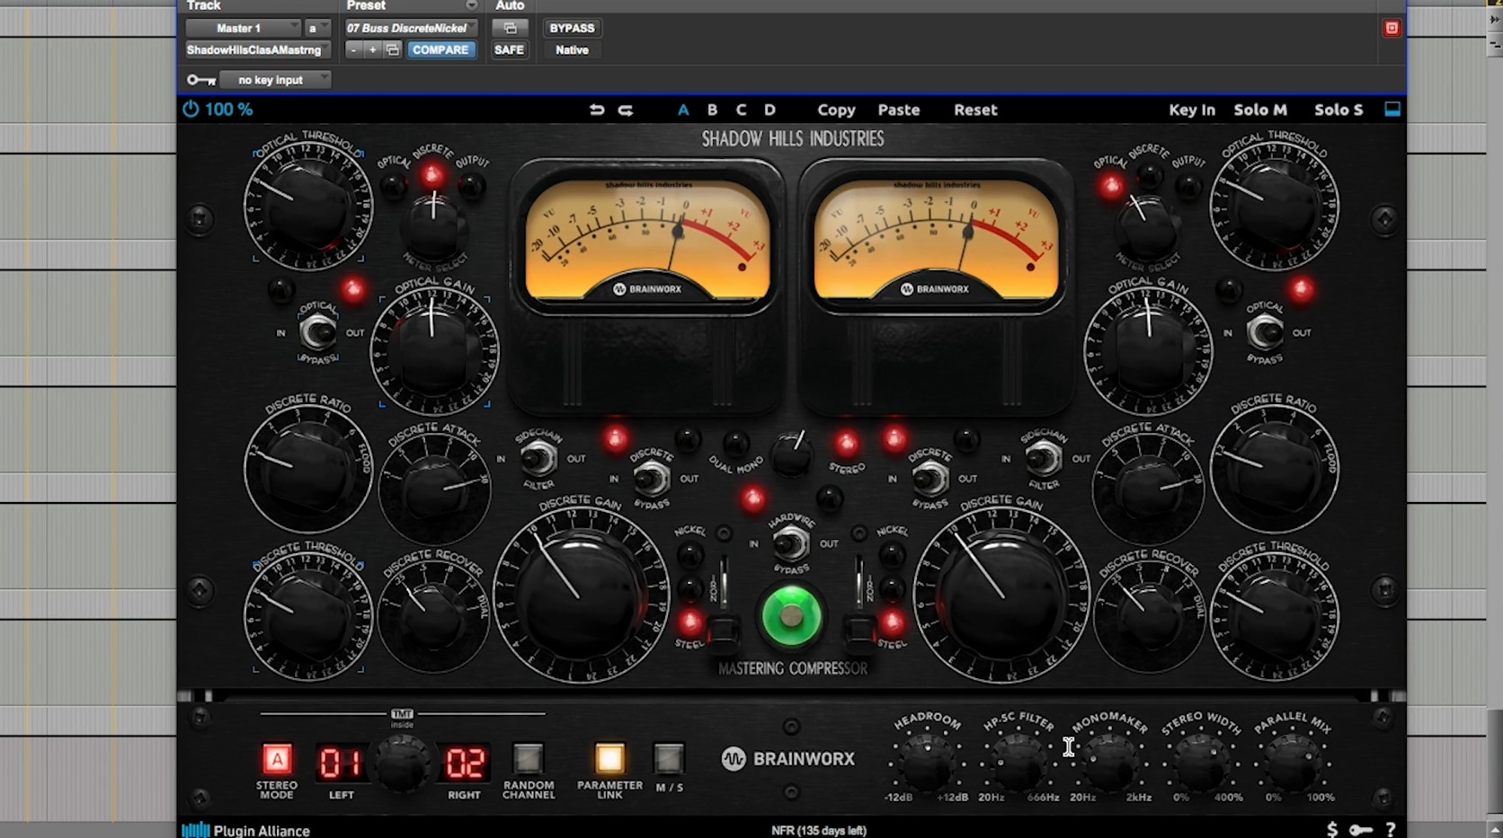This screenshot has height=838, width=1503.
Task: Toggle the right Sidechain Filter switch
Action: coord(1043,459)
